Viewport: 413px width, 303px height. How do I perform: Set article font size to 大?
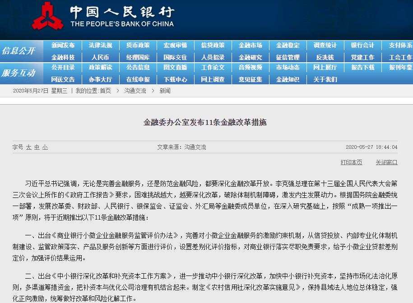click(28, 147)
